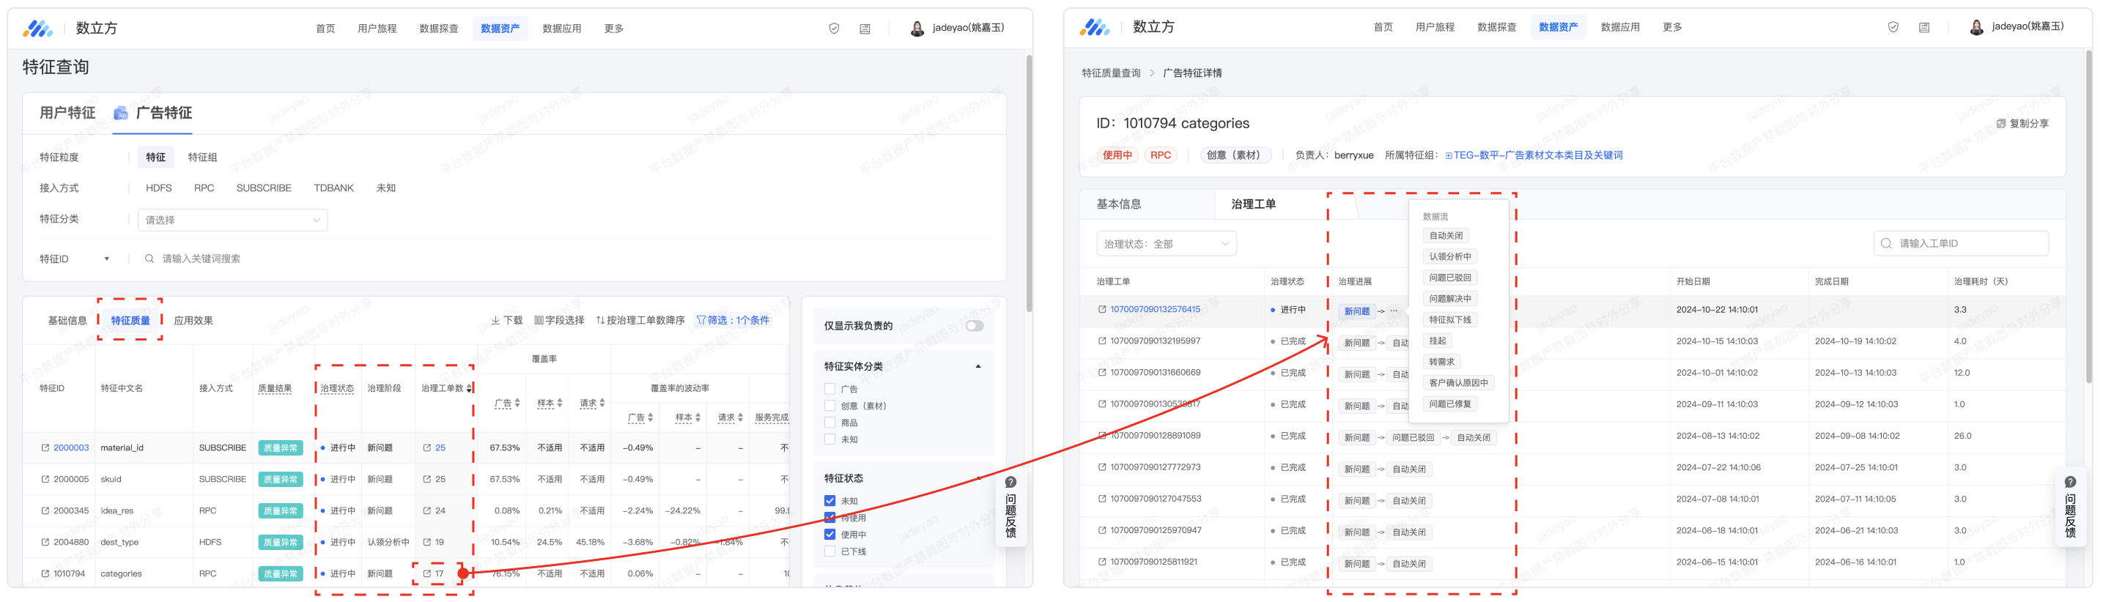Sort by 治理工单数 column arrows
Image resolution: width=2103 pixels, height=602 pixels.
[470, 388]
